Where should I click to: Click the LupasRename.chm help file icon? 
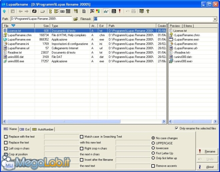pos(5,35)
